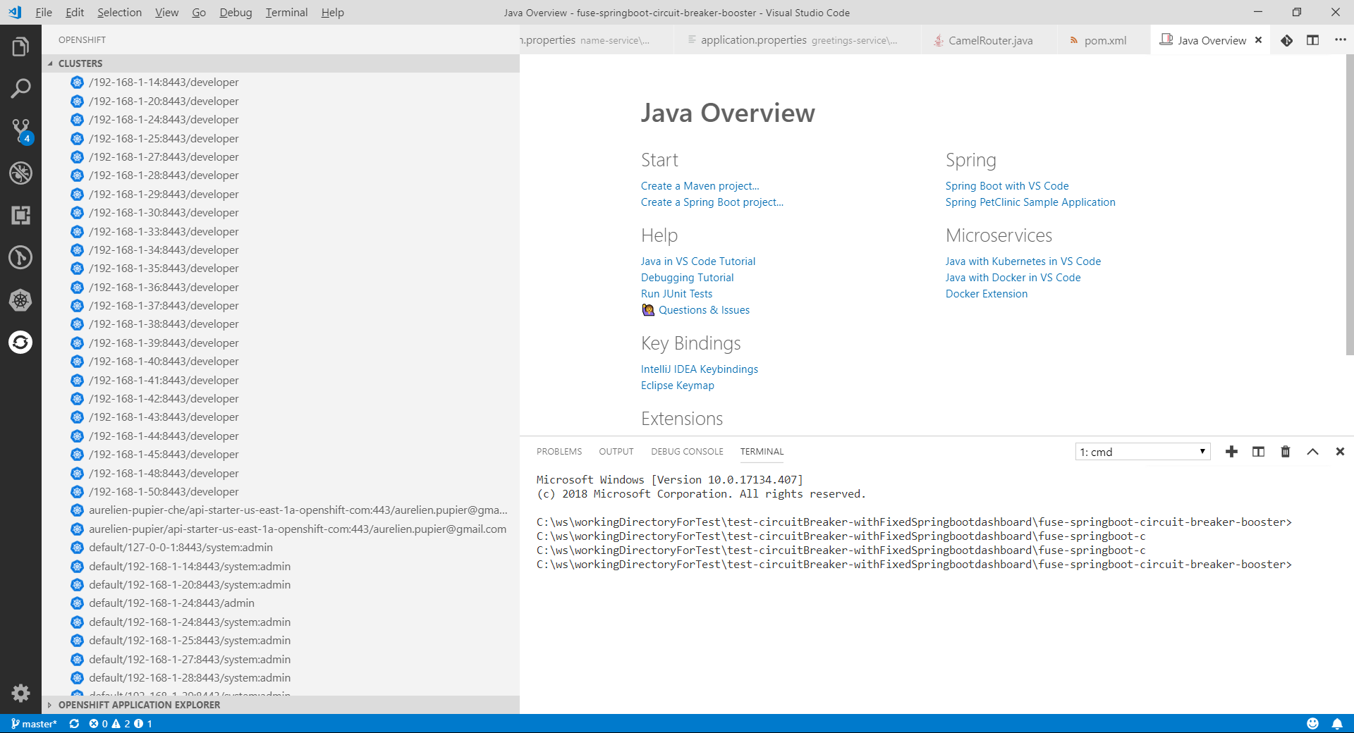Open 'Spring PetClinic Sample Application' link
This screenshot has height=733, width=1354.
coord(1030,202)
